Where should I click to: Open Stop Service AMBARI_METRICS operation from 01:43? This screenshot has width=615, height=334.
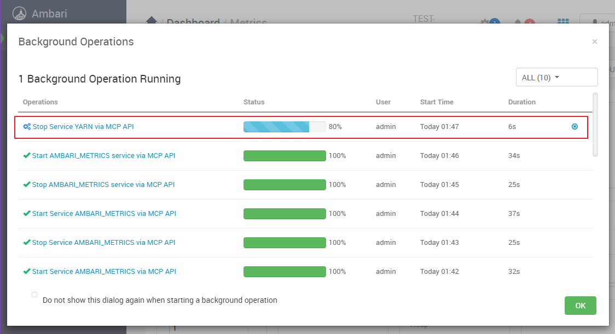[103, 243]
